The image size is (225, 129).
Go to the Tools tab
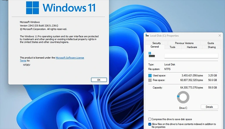pos(172,47)
